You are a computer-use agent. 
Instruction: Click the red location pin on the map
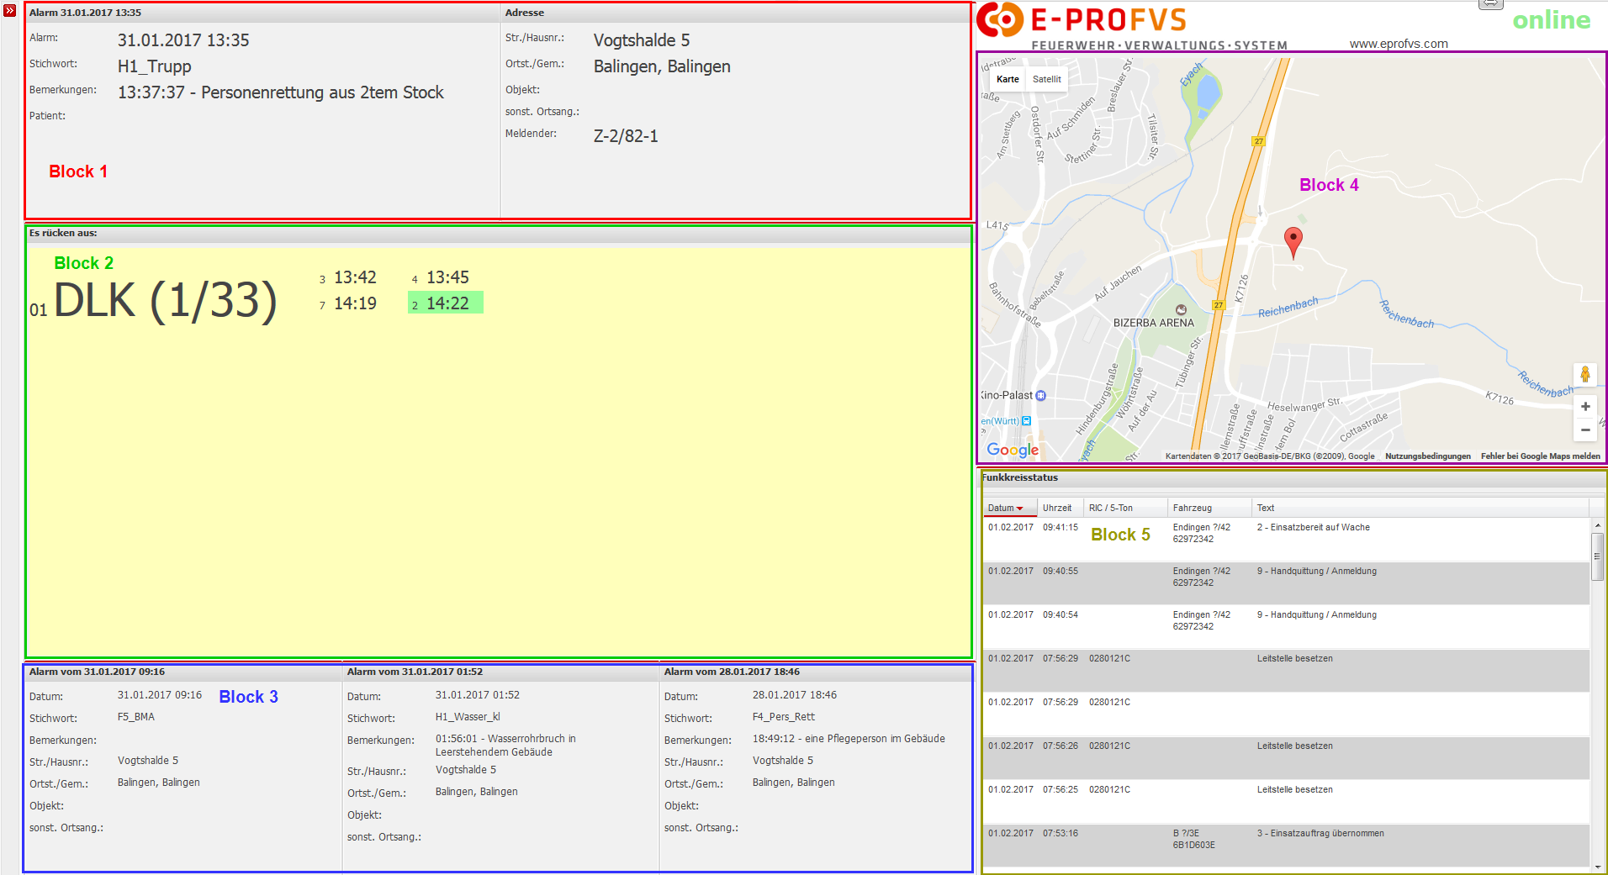(x=1293, y=240)
